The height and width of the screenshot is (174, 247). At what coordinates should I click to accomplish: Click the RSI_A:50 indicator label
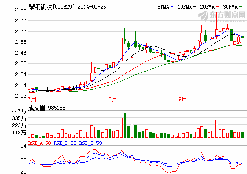pos(39,143)
